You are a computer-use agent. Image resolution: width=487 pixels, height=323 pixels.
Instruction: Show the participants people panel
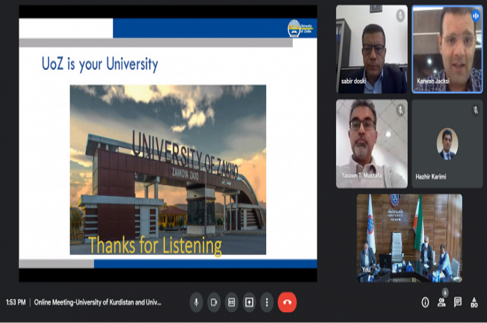[x=442, y=302]
